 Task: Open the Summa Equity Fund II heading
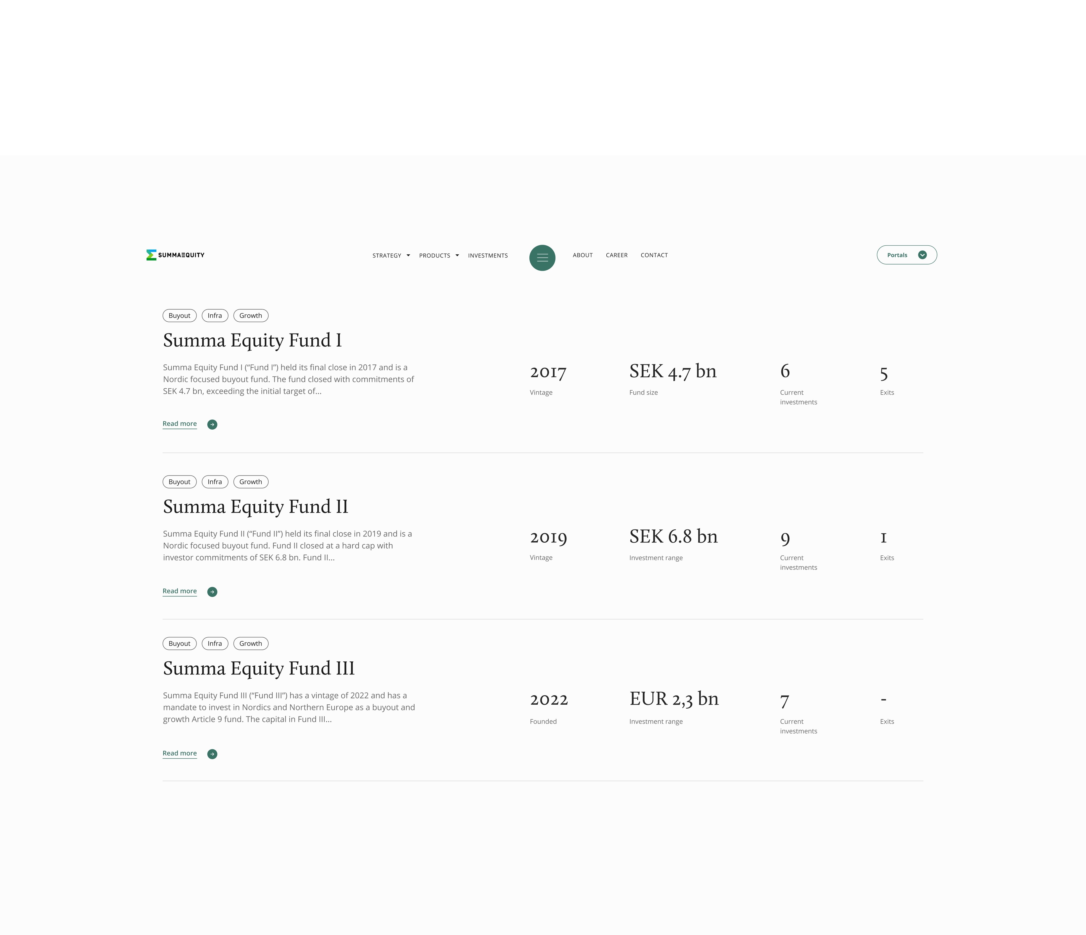tap(256, 507)
